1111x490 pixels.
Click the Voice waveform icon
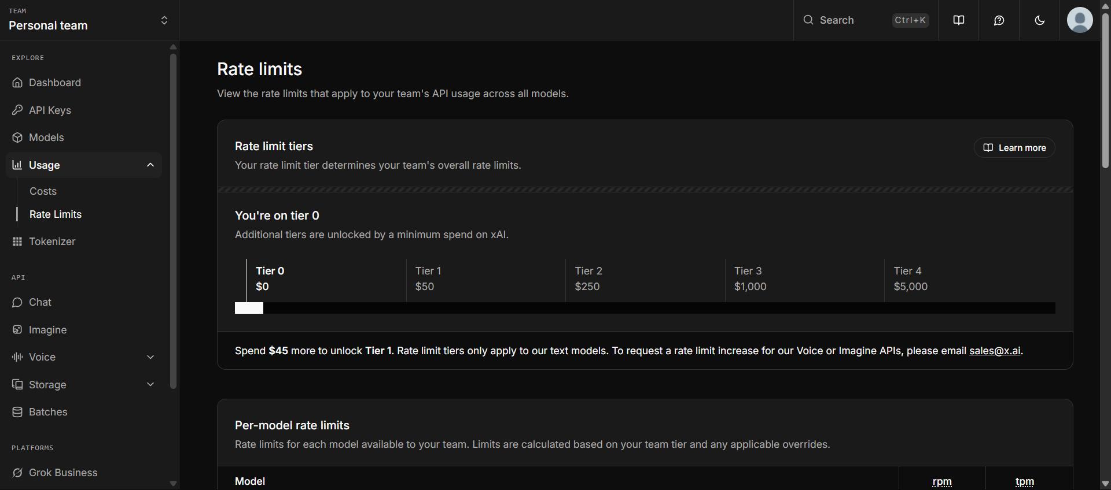click(17, 357)
